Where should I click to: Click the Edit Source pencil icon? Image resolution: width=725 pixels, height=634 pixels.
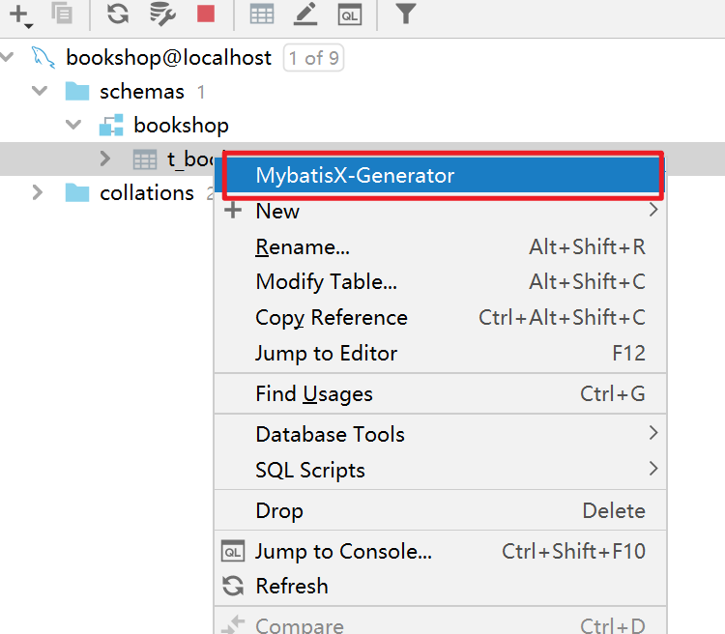tap(305, 14)
